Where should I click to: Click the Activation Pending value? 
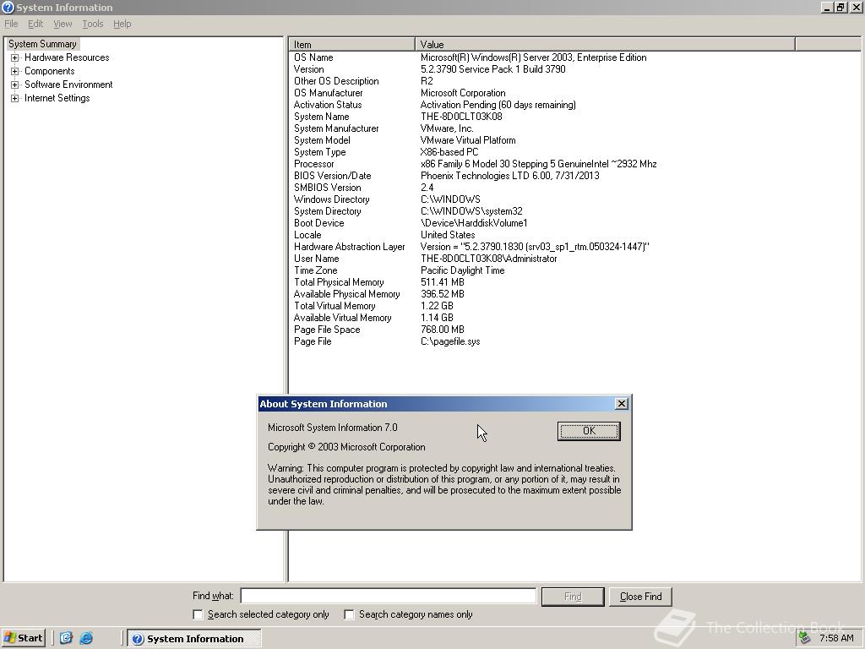498,105
